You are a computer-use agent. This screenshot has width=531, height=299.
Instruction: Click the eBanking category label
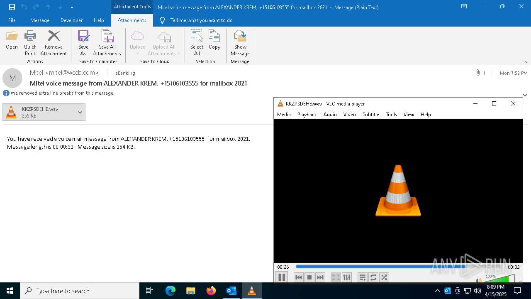[125, 73]
